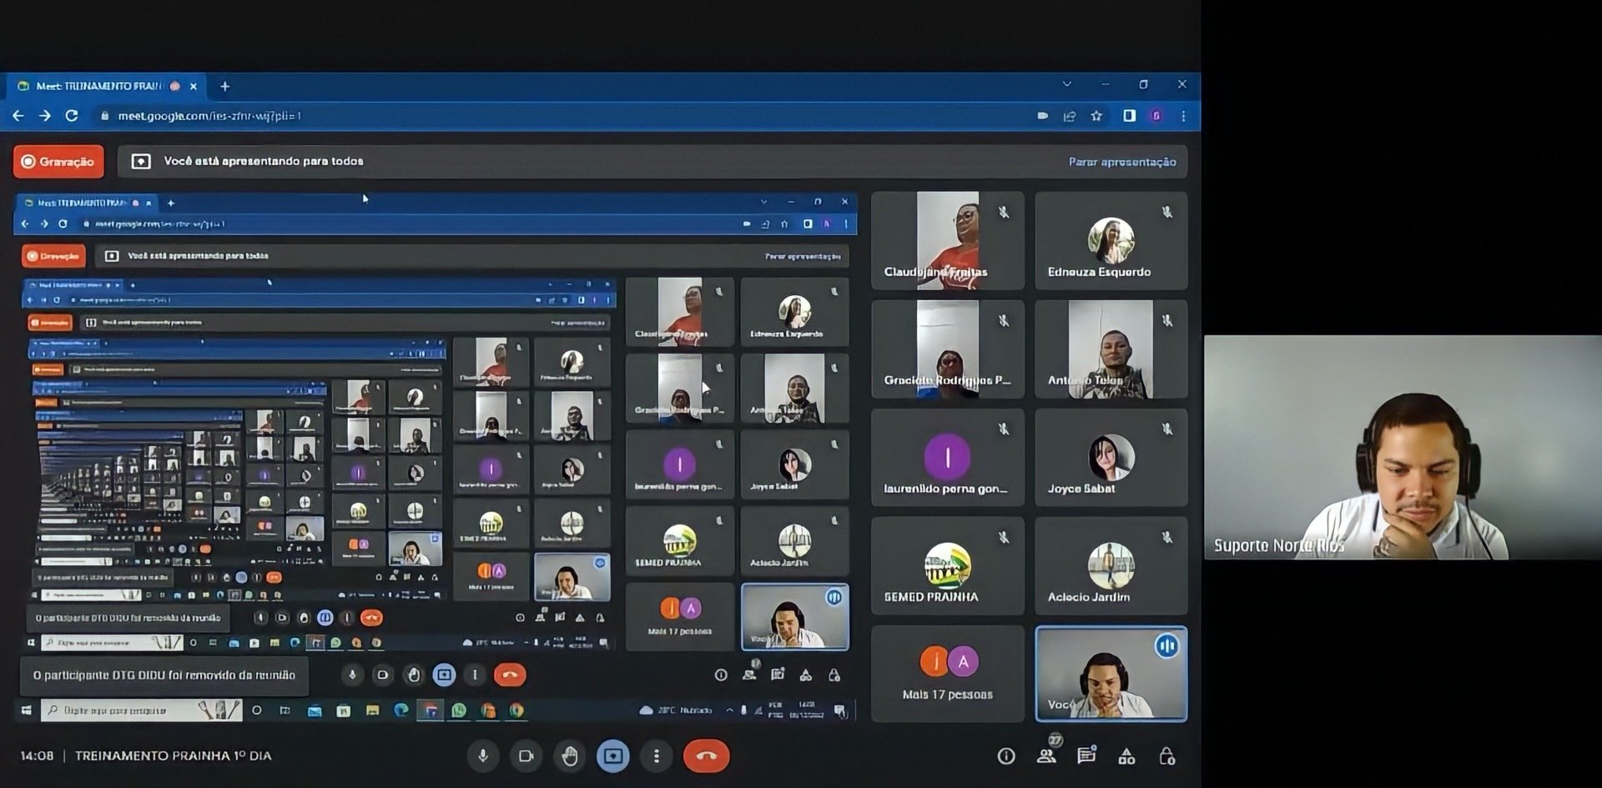The width and height of the screenshot is (1602, 788).
Task: Open camera permission icon in address bar
Action: [1043, 116]
